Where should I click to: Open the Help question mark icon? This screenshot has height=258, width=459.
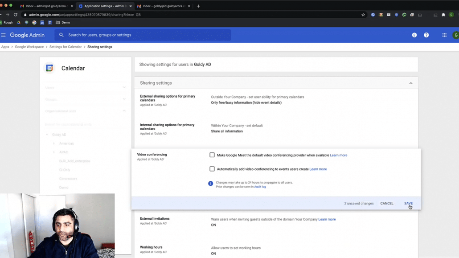point(426,35)
